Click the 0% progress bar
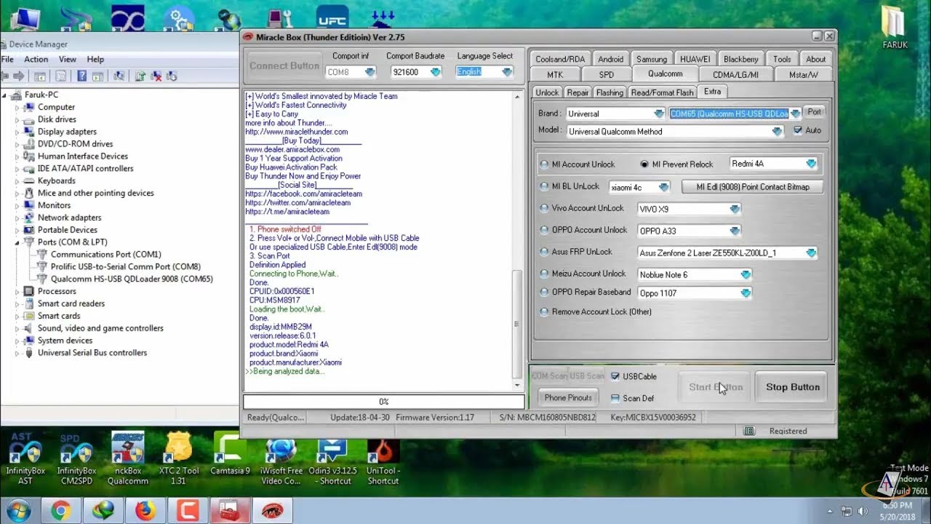 point(384,402)
